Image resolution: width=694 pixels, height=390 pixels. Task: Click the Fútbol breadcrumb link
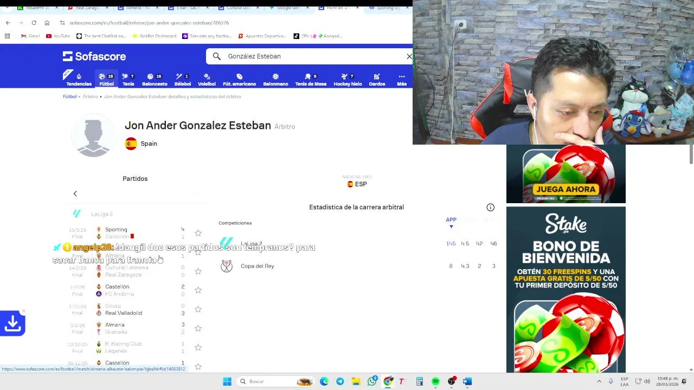click(69, 96)
